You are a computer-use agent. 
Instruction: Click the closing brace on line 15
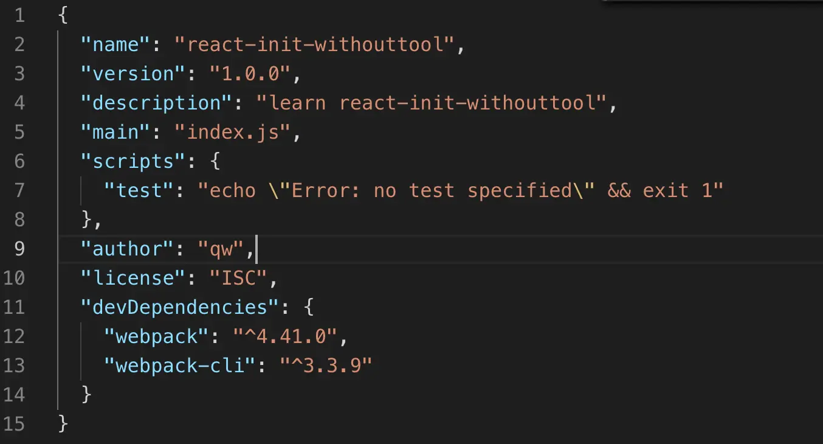(x=63, y=424)
